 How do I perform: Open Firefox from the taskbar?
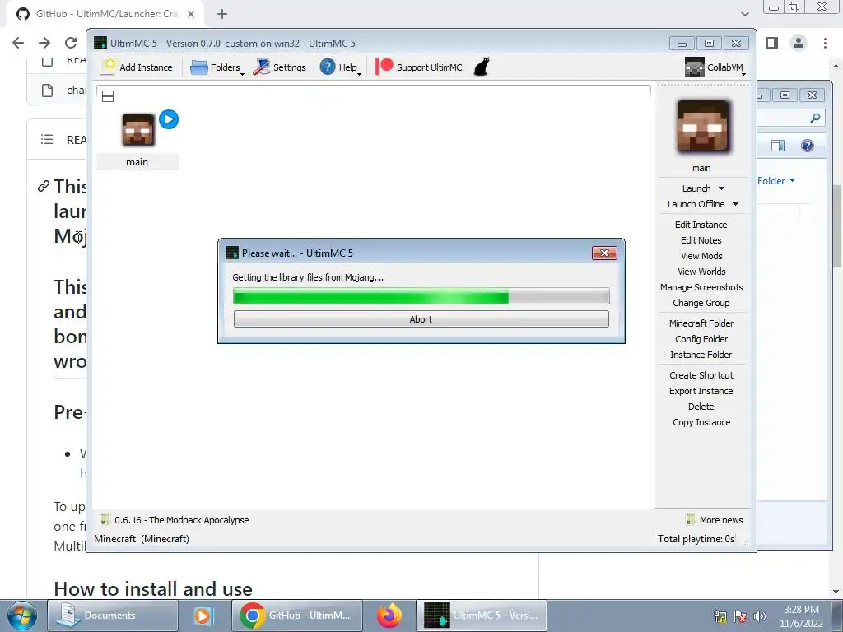(389, 616)
